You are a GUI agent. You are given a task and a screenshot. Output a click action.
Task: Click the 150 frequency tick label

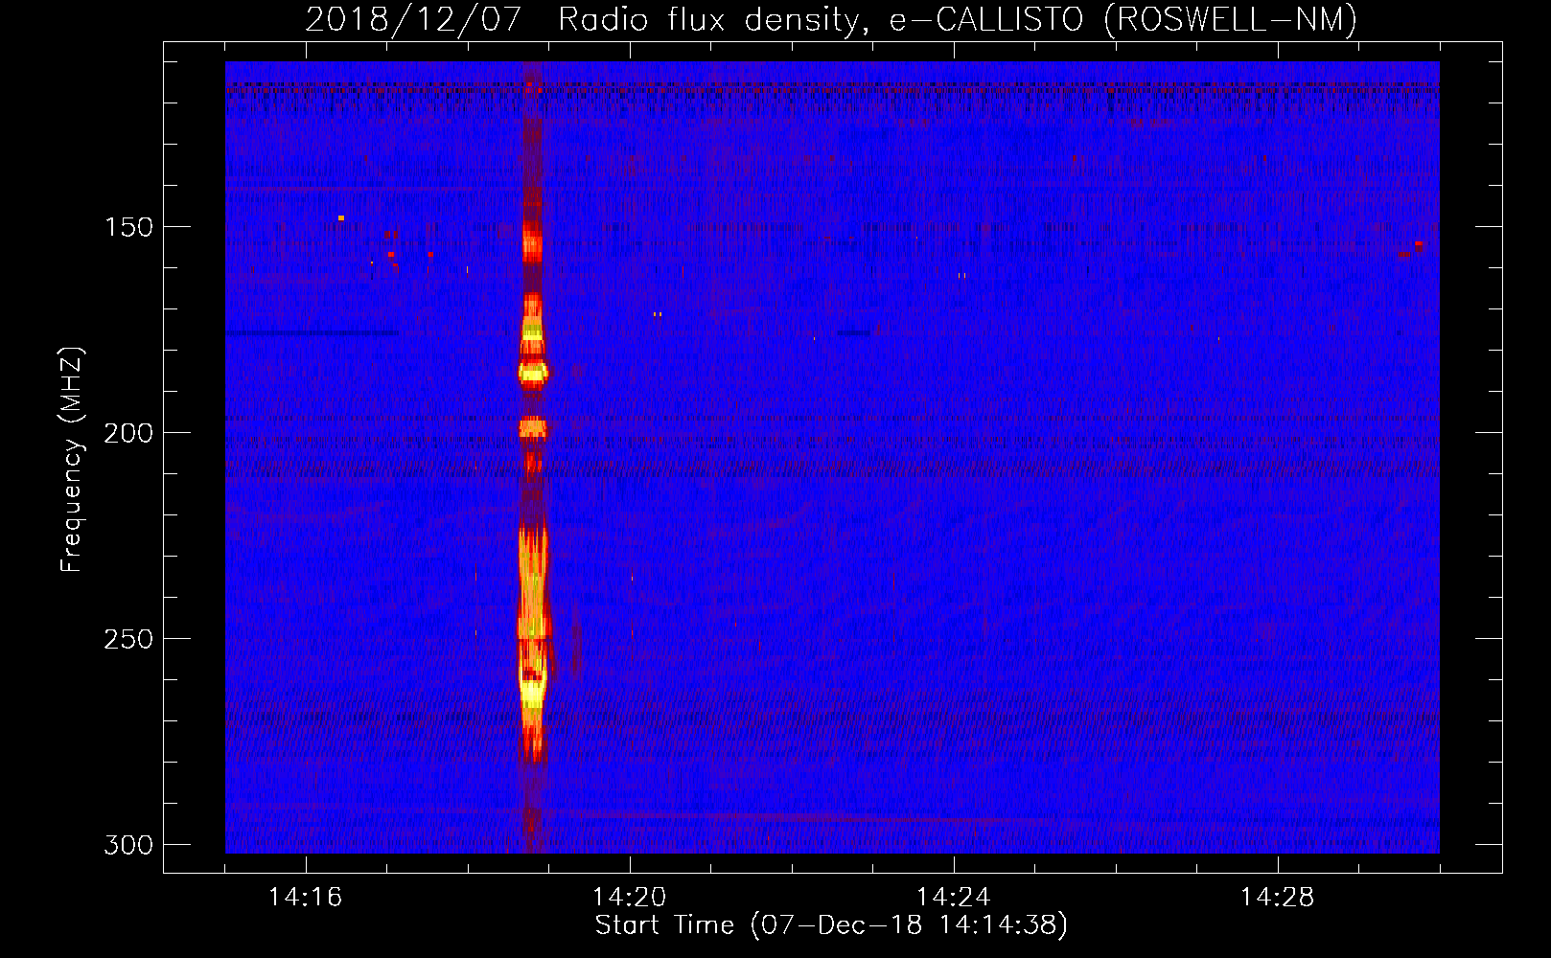128,227
